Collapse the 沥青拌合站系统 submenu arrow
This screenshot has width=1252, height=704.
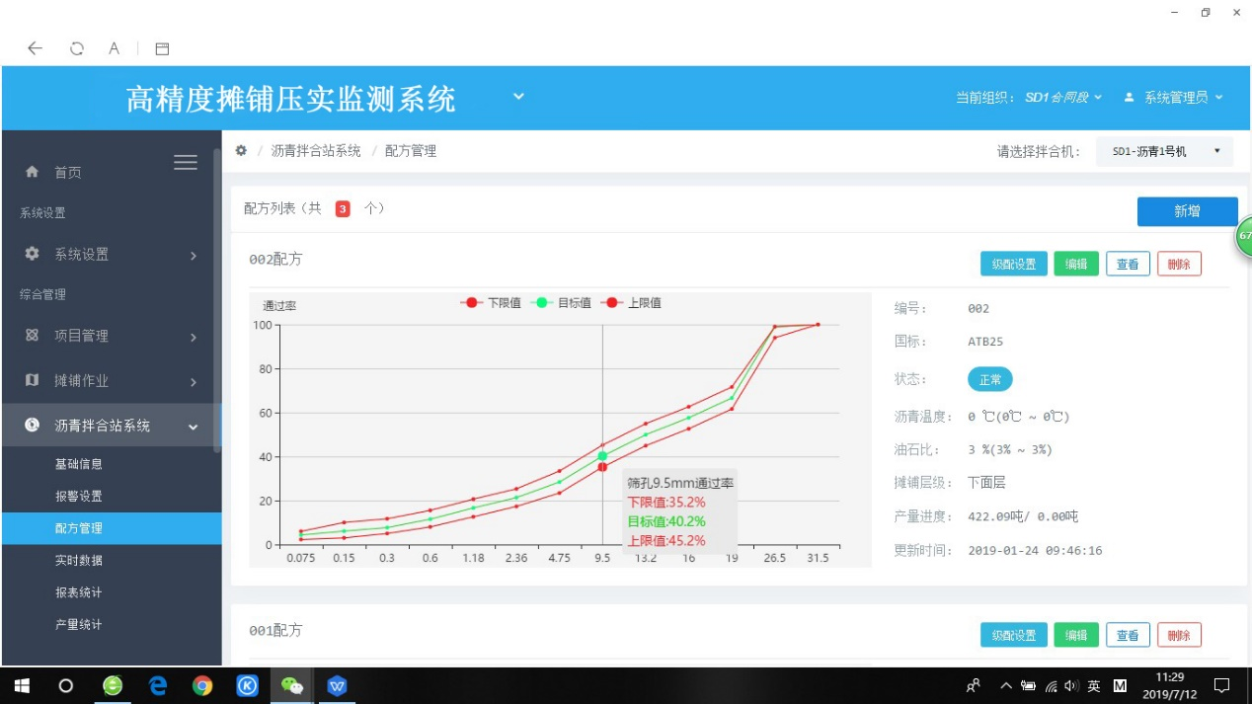coord(193,428)
